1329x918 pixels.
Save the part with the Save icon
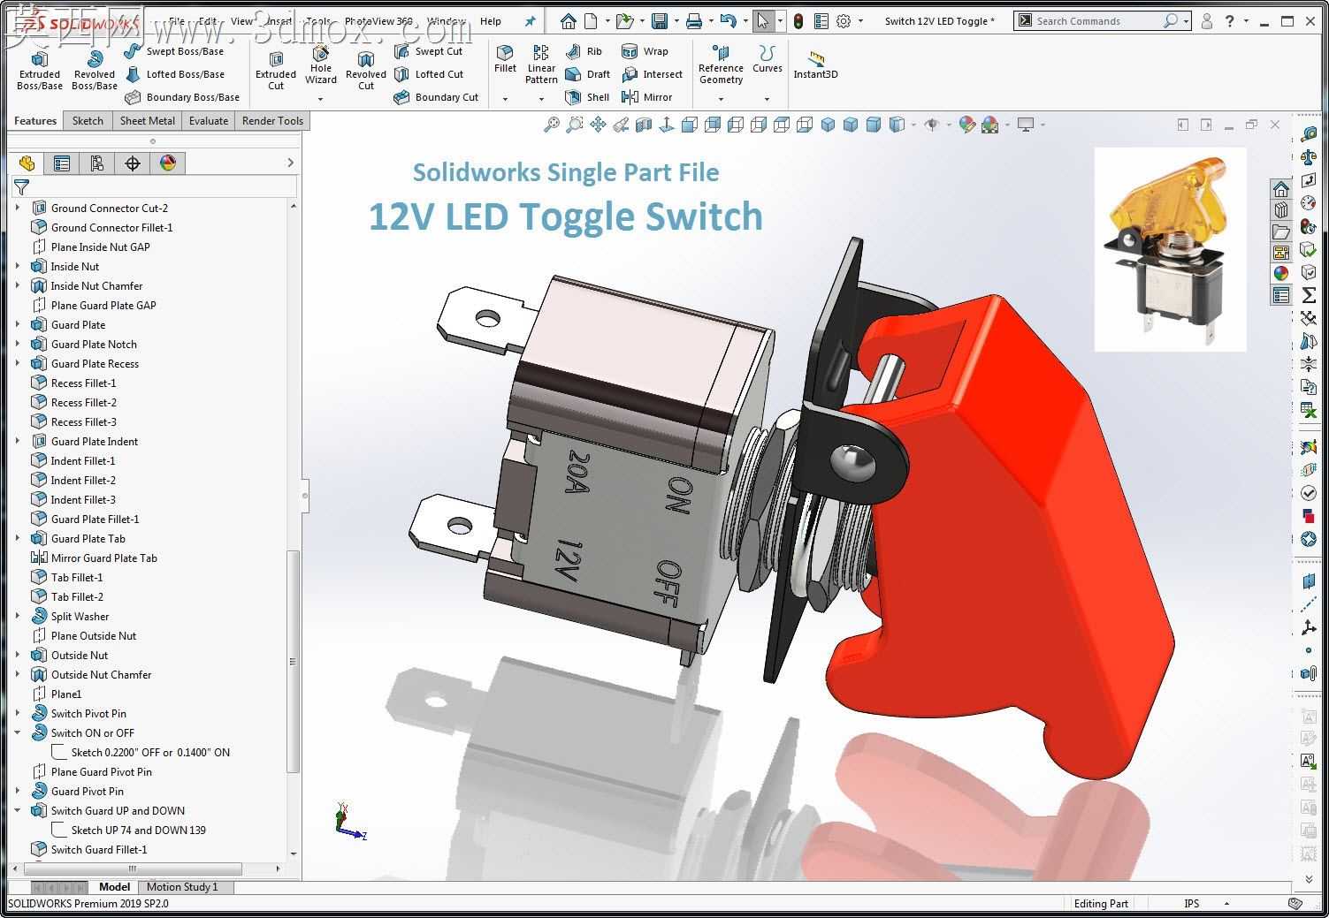[660, 21]
